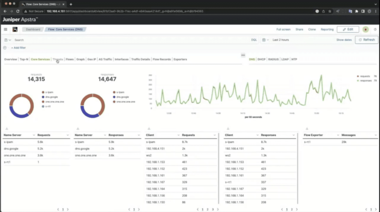Click the filter options circle icon
The width and height of the screenshot is (380, 212).
(x=5, y=48)
